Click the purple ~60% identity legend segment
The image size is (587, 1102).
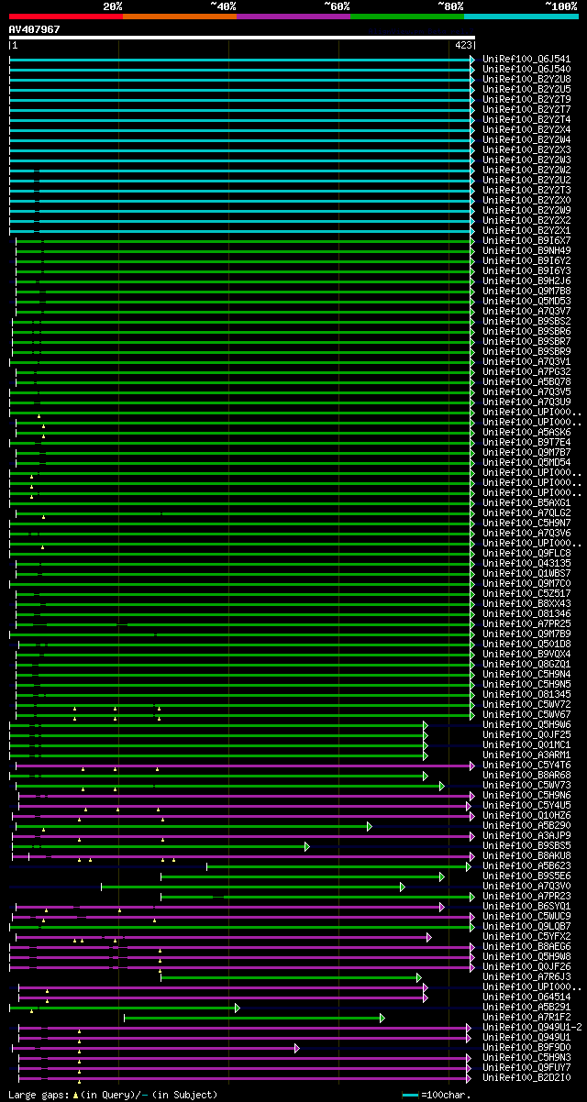pos(293,16)
